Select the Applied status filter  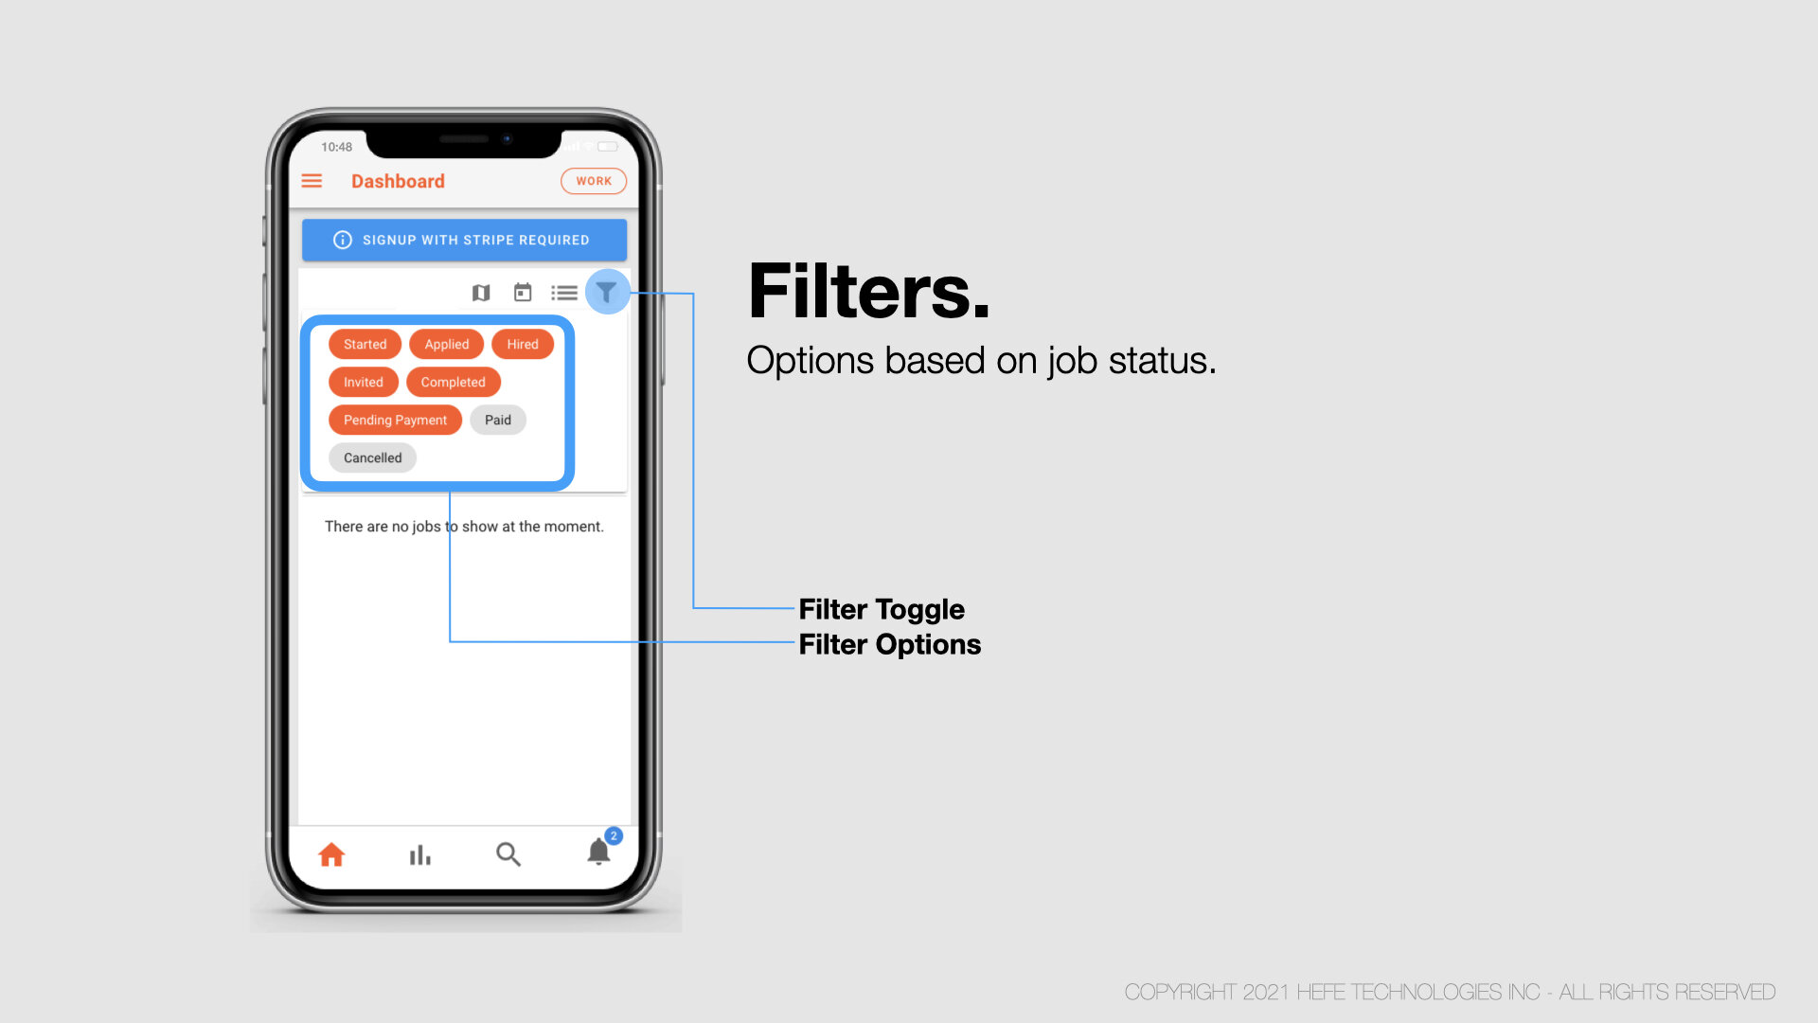pos(446,344)
